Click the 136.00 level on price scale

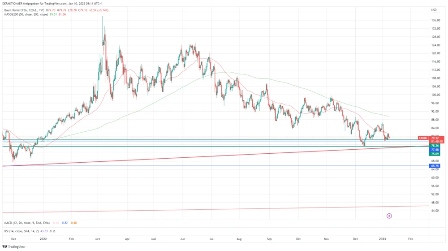[435, 20]
